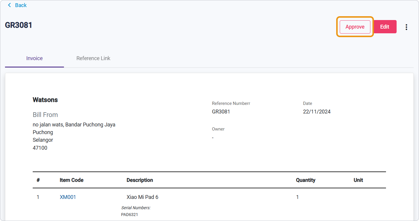
Task: Click the Date label
Action: pyautogui.click(x=308, y=103)
